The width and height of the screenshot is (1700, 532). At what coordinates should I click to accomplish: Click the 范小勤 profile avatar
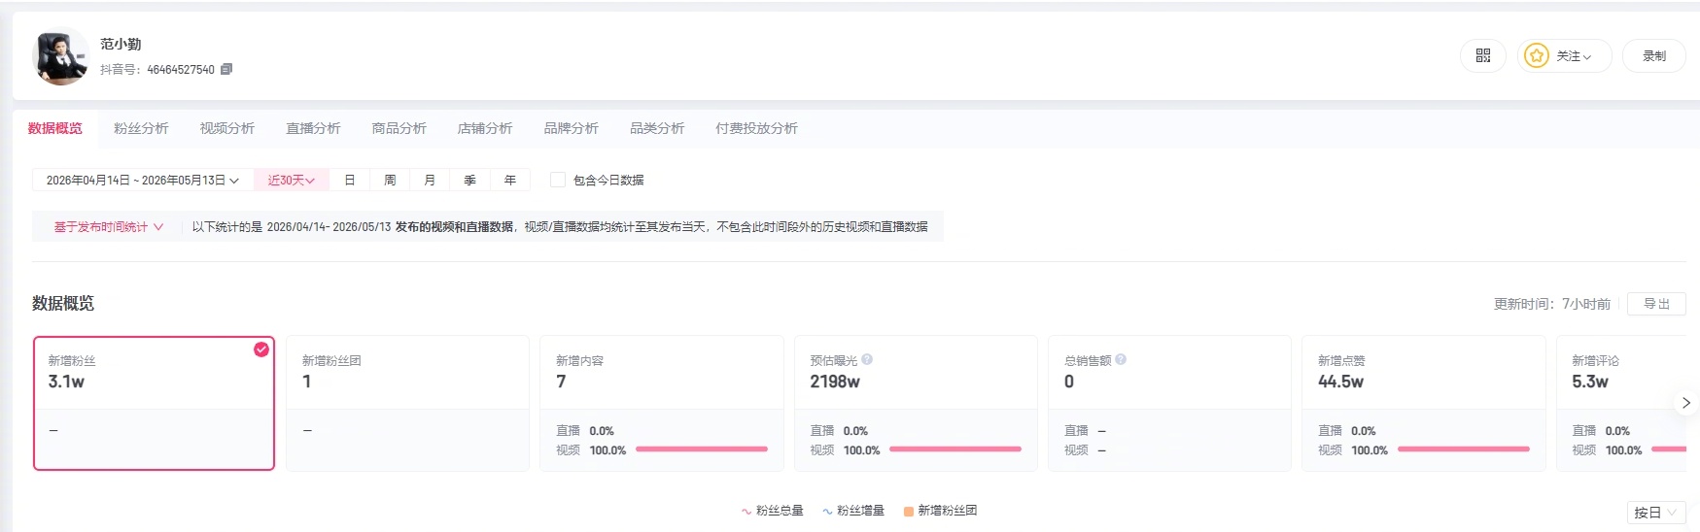click(61, 56)
